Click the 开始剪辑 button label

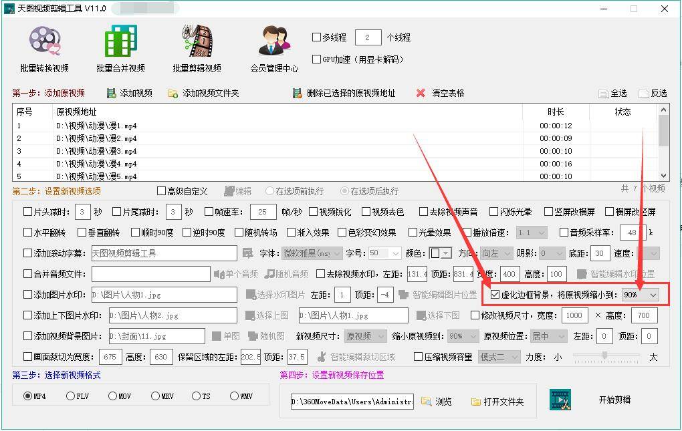tap(614, 400)
